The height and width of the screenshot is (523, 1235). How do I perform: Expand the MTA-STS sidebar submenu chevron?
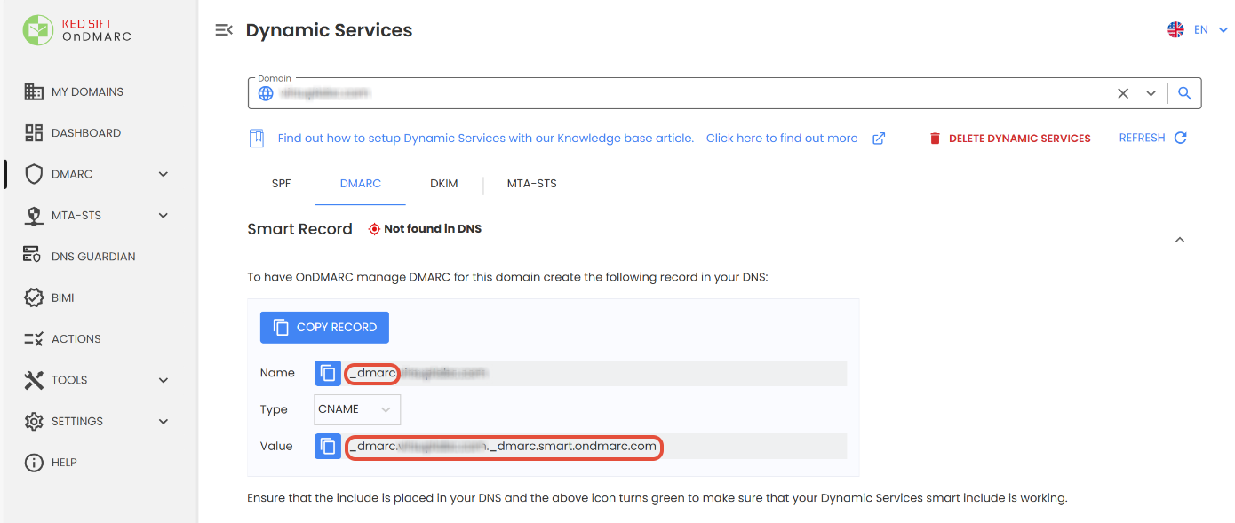click(163, 215)
